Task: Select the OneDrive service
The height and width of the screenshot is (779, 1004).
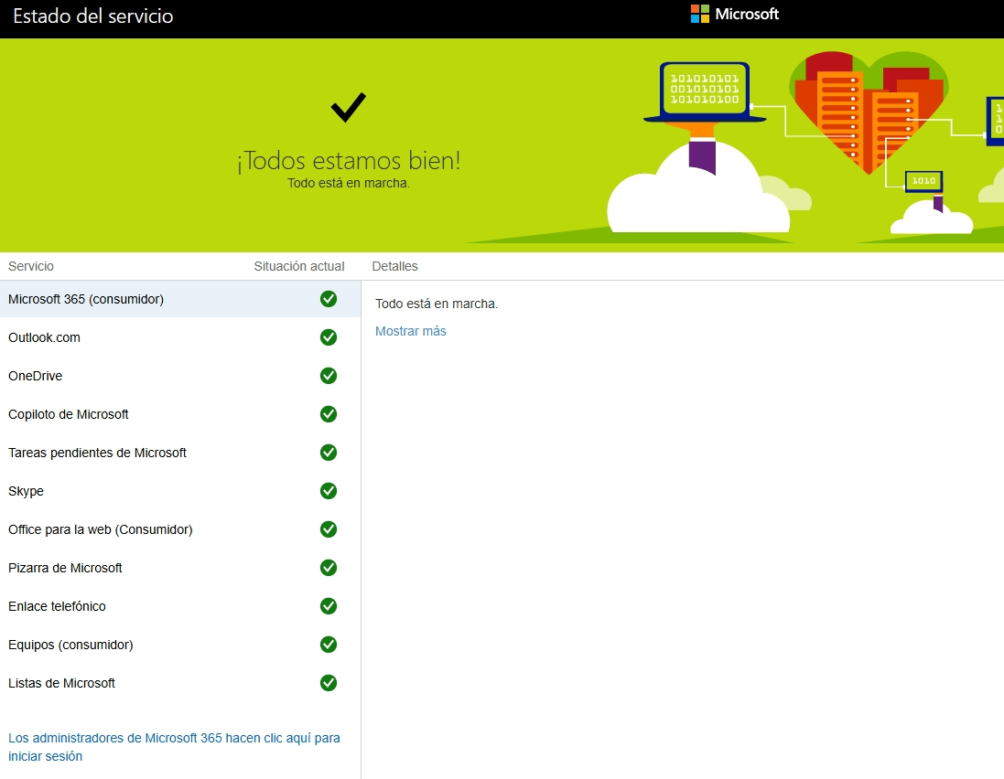Action: point(180,376)
